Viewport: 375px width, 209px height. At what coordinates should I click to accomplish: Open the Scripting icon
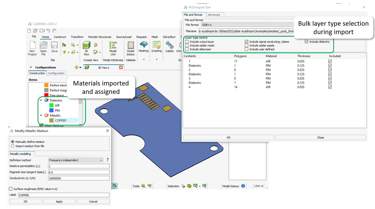pyautogui.click(x=157, y=45)
